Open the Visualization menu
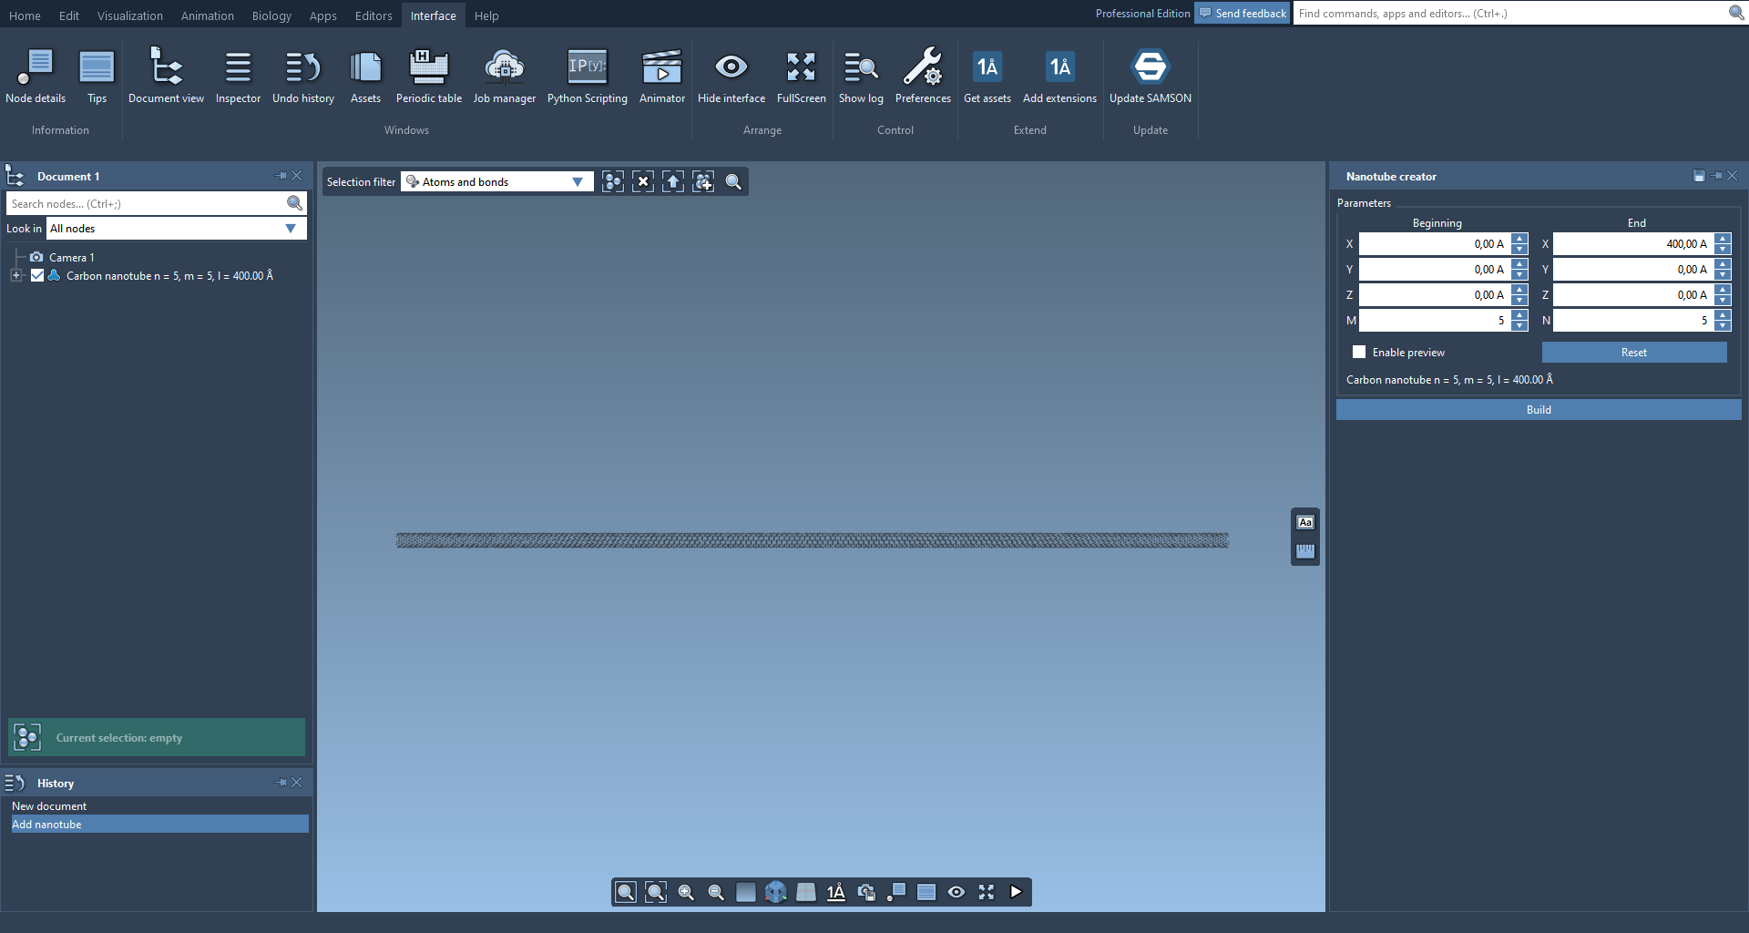 point(129,15)
